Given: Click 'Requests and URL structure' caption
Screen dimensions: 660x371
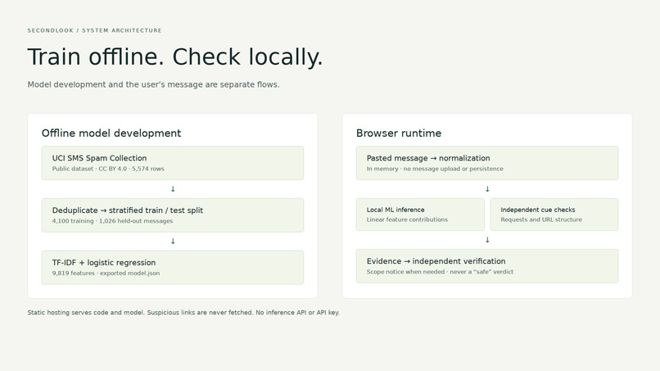Looking at the screenshot, I should [x=541, y=219].
